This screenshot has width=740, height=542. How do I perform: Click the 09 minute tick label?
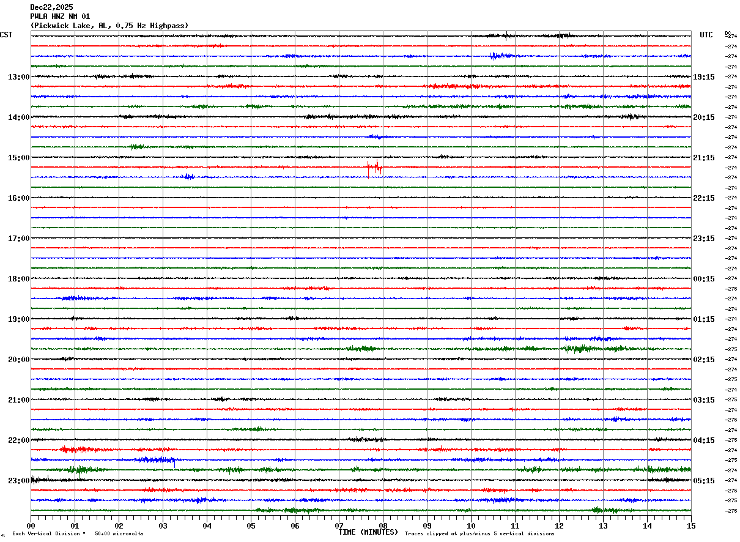click(x=427, y=525)
